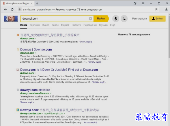
Task: Click the green downyi.com.benefito.com URL
Action: point(35,93)
